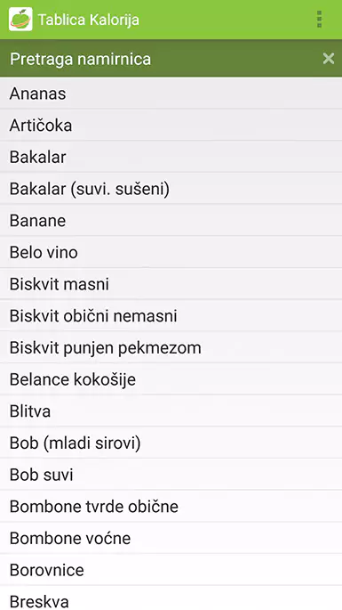The width and height of the screenshot is (342, 610).
Task: Clear the search with the X icon
Action: (x=329, y=59)
